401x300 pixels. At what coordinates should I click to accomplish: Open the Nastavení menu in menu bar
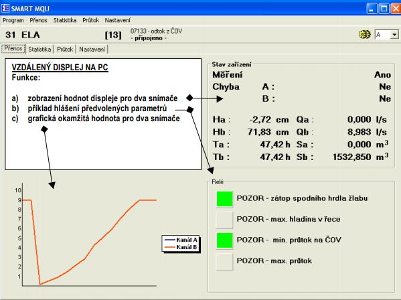117,20
